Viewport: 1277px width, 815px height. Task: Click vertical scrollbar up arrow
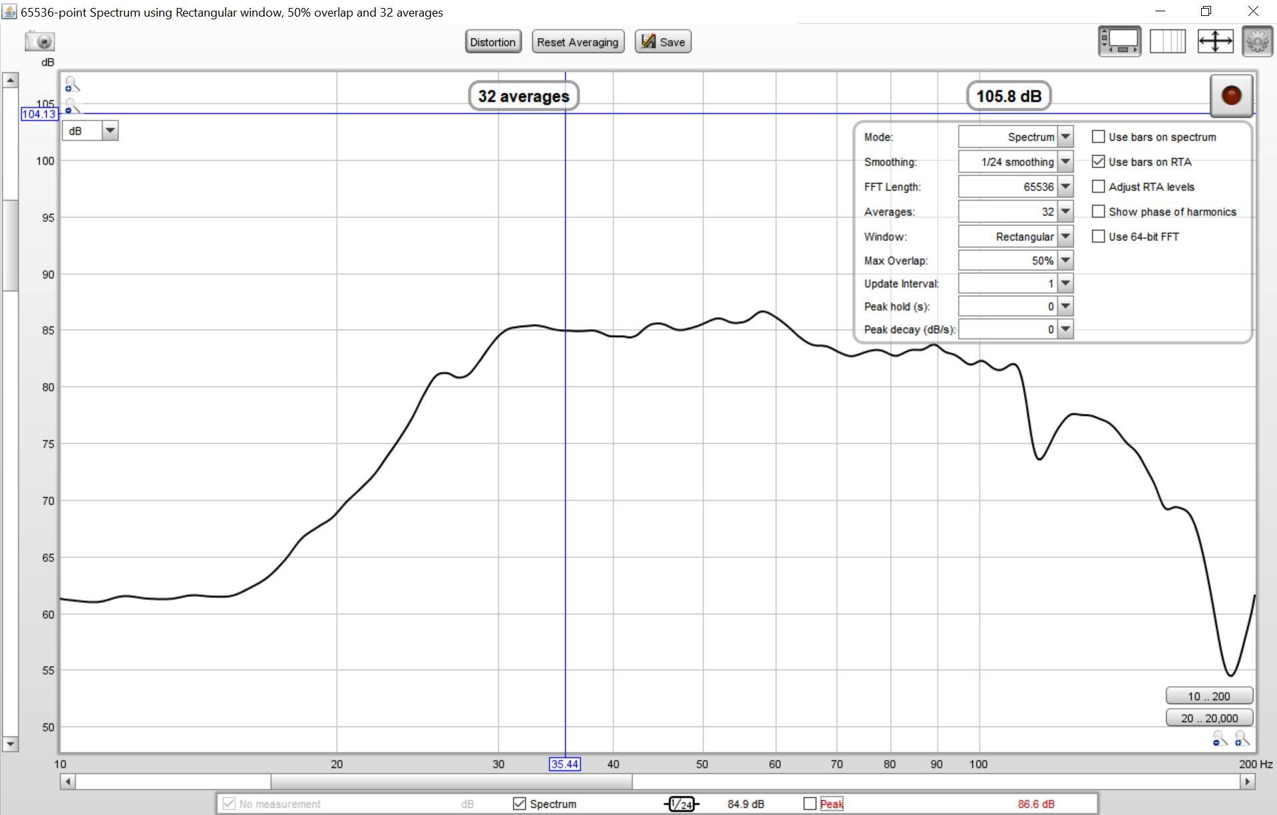[10, 80]
